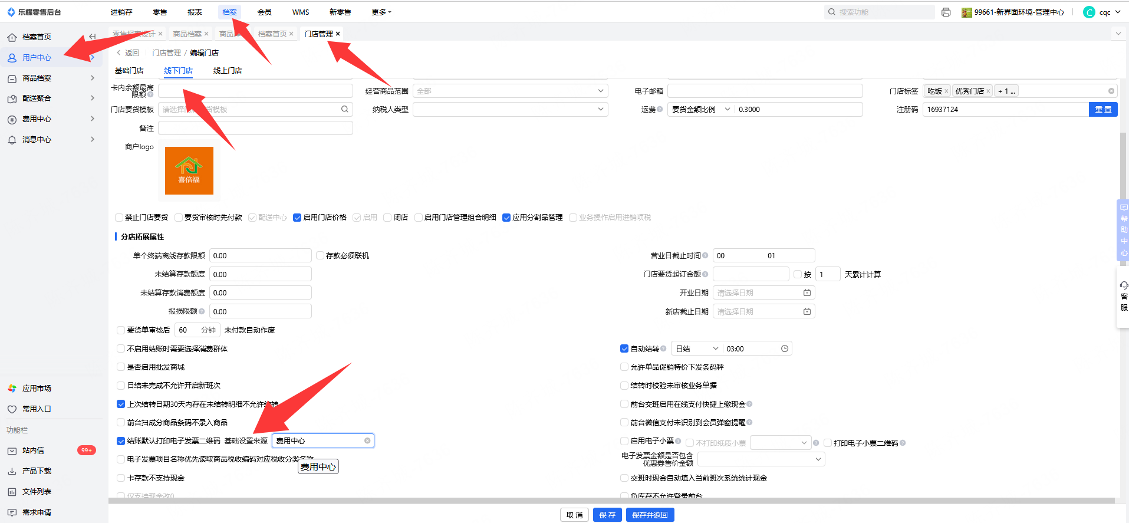The height and width of the screenshot is (523, 1129).
Task: Click the cqc user avatar icon
Action: click(x=1089, y=12)
